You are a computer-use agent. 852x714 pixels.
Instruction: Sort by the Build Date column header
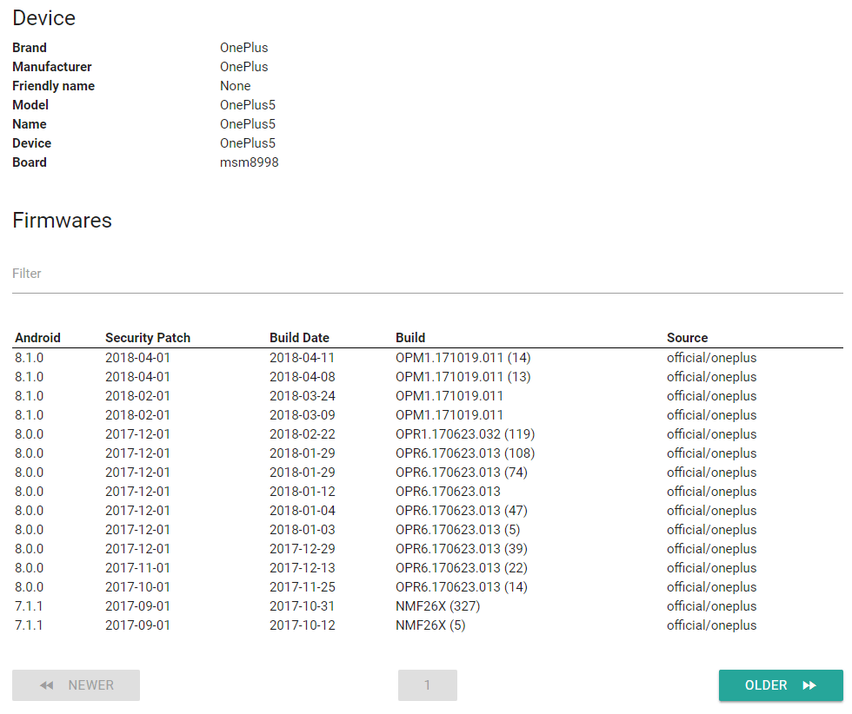click(299, 338)
